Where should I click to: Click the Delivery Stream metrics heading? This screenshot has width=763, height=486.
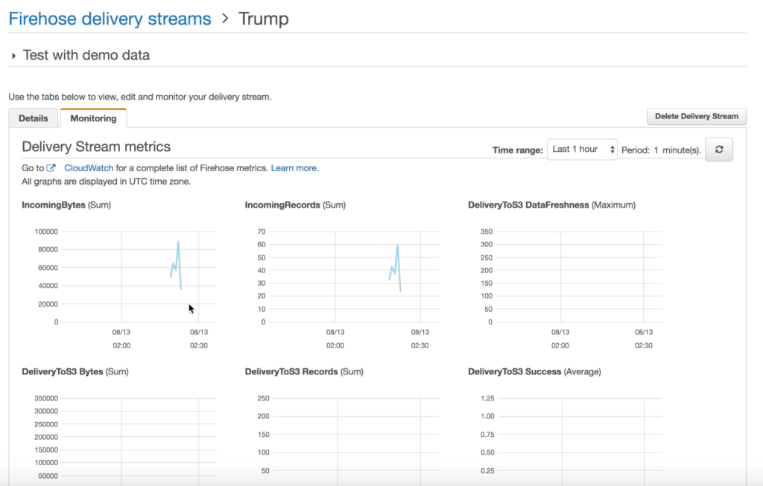(x=96, y=147)
